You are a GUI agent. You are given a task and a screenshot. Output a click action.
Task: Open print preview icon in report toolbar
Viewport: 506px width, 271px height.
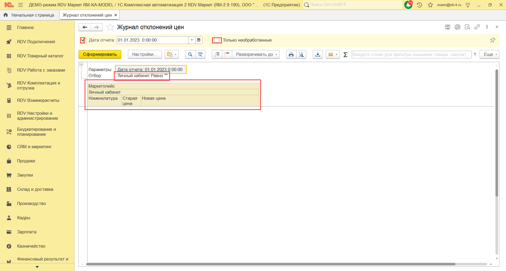[301, 54]
